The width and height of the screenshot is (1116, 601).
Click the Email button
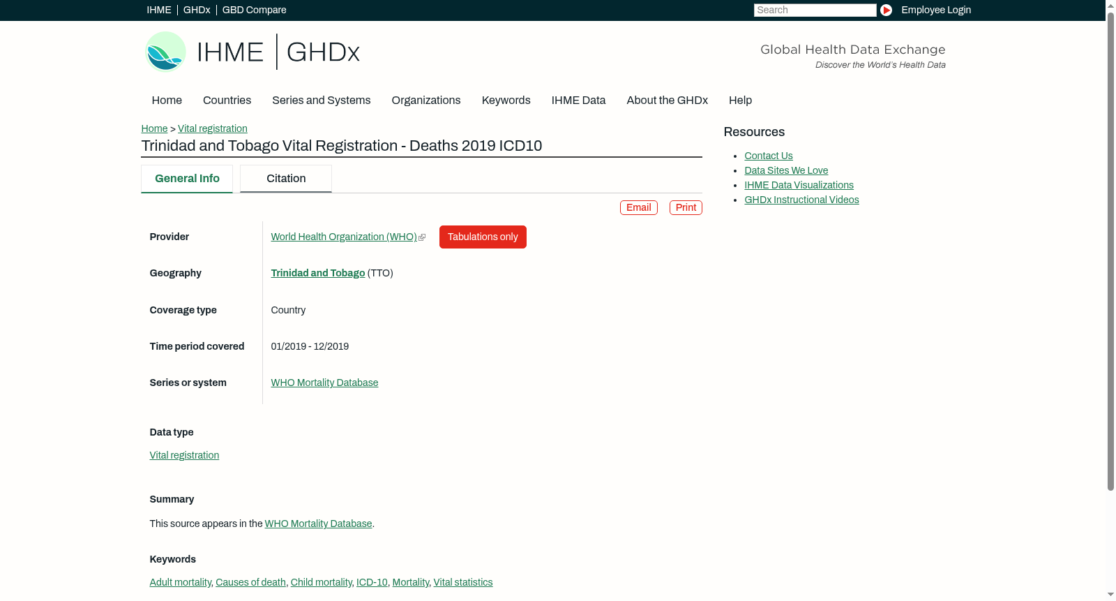(639, 208)
